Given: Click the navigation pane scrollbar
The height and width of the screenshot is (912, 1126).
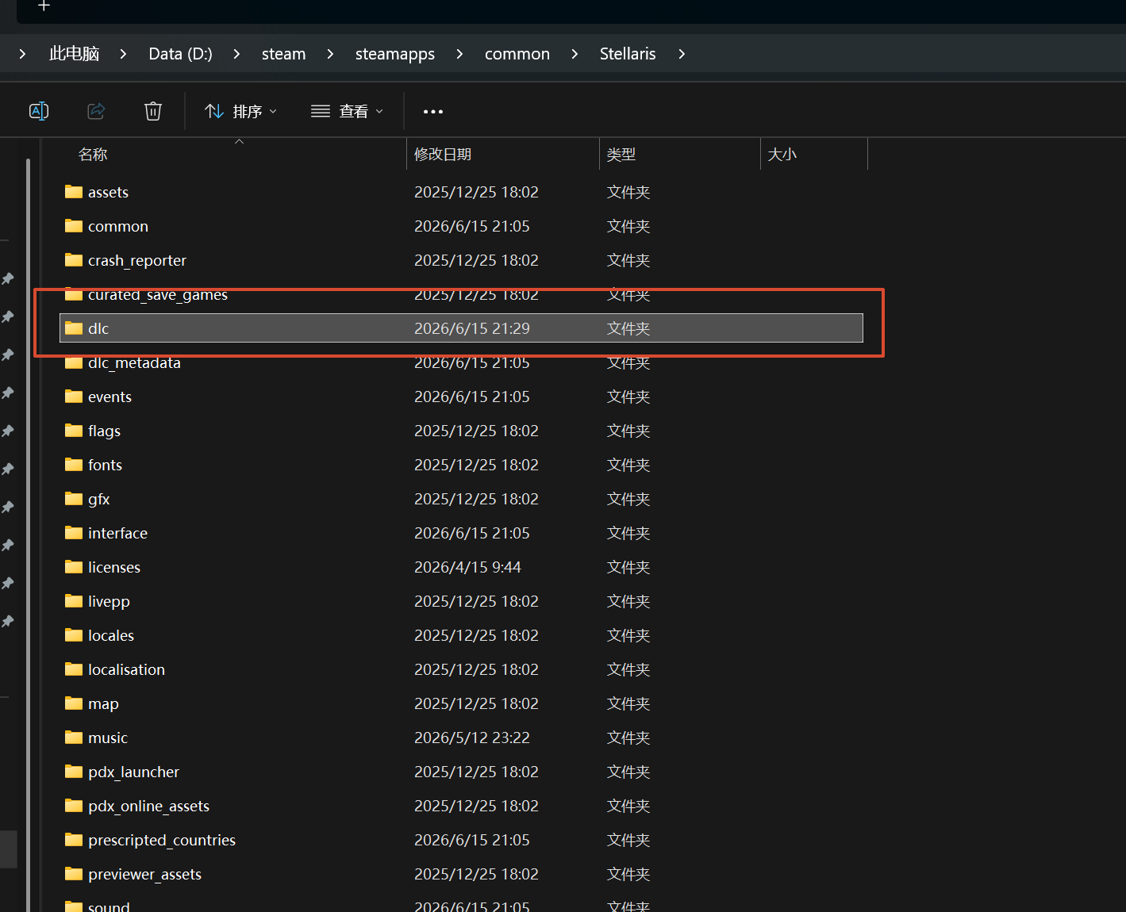Looking at the screenshot, I should click(x=29, y=535).
